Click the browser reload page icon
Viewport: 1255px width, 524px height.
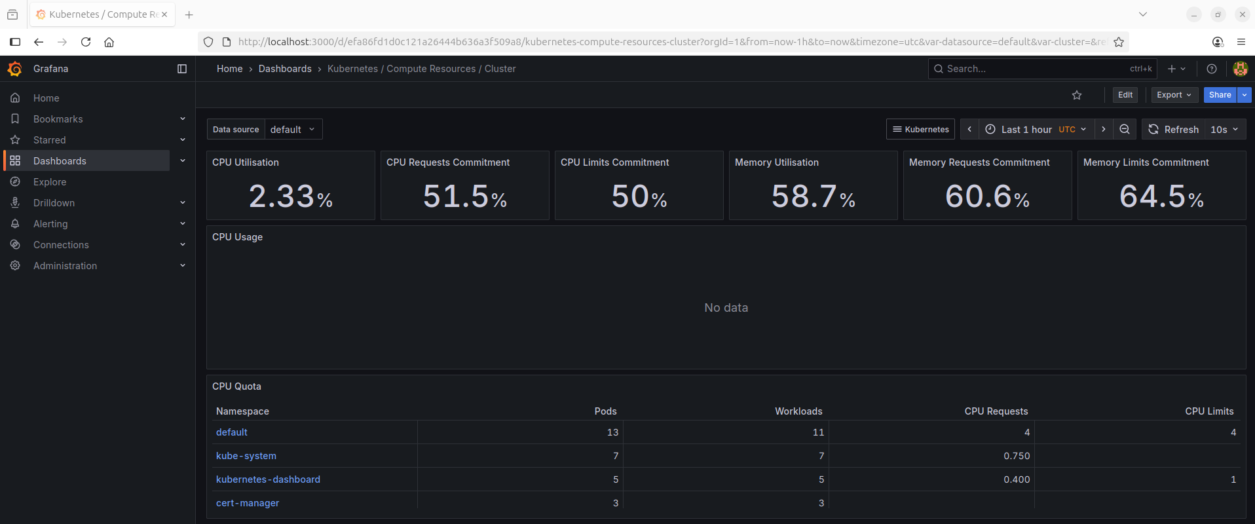[x=86, y=42]
